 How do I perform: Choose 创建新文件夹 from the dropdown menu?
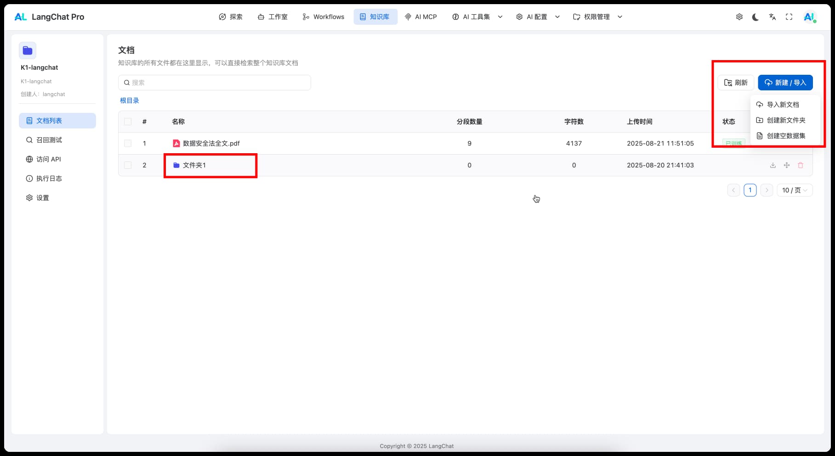pos(786,120)
